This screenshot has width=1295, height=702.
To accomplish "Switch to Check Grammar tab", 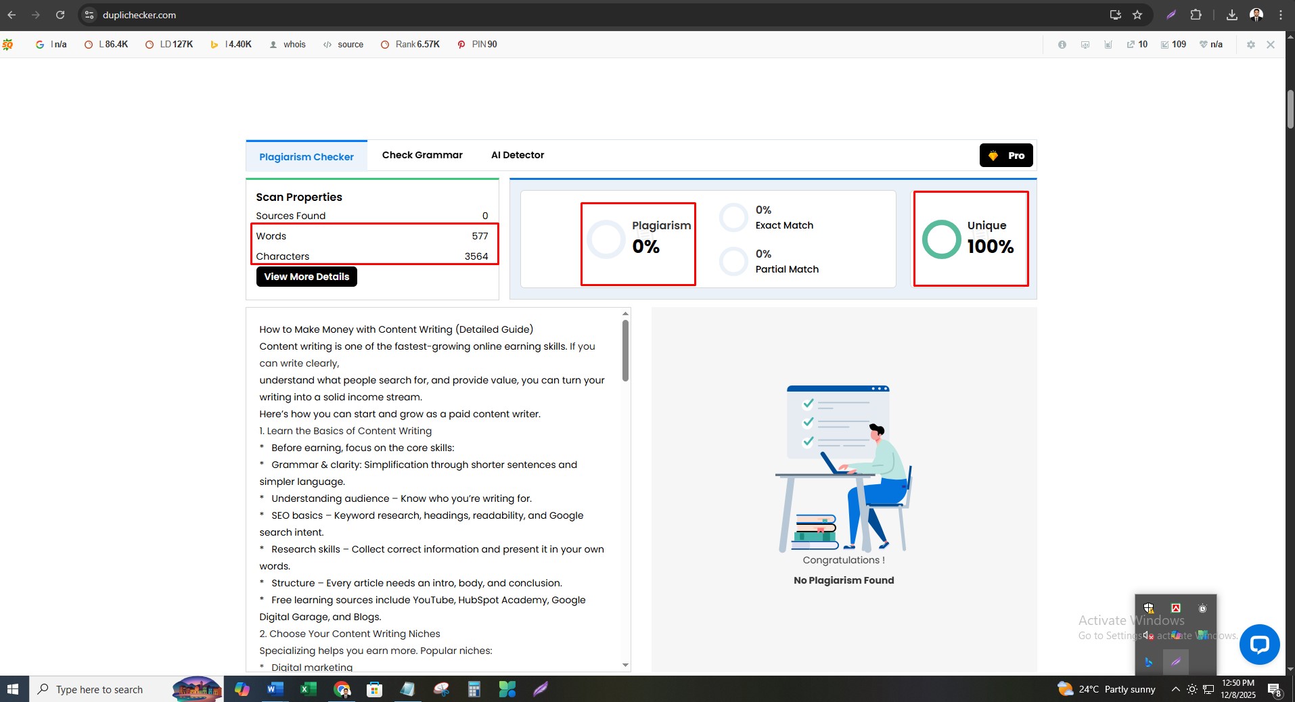I will tap(422, 155).
